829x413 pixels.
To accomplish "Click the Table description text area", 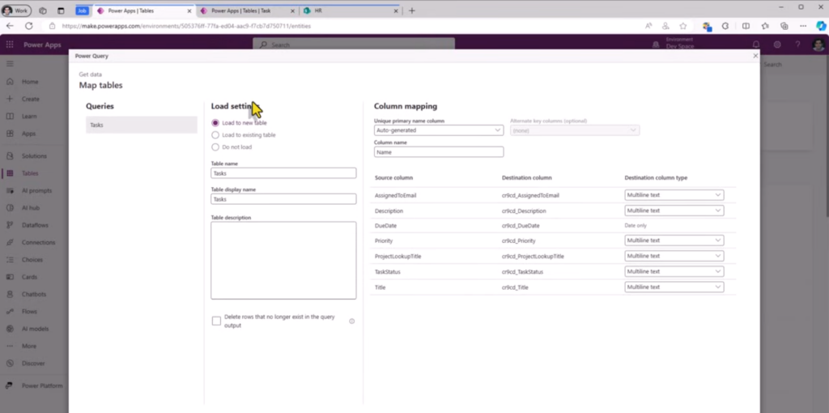I will point(283,260).
